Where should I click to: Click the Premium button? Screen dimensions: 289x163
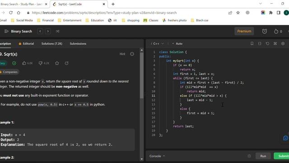pyautogui.click(x=244, y=31)
